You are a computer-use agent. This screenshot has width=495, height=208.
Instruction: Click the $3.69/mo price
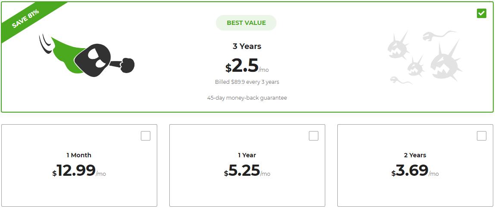[x=415, y=171]
